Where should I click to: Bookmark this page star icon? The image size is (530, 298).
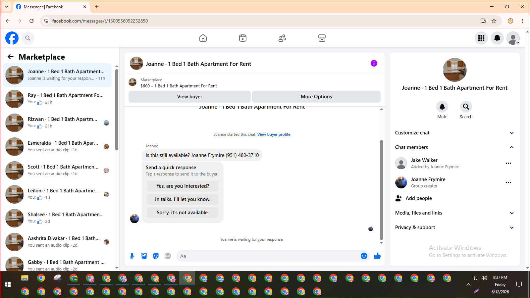494,21
